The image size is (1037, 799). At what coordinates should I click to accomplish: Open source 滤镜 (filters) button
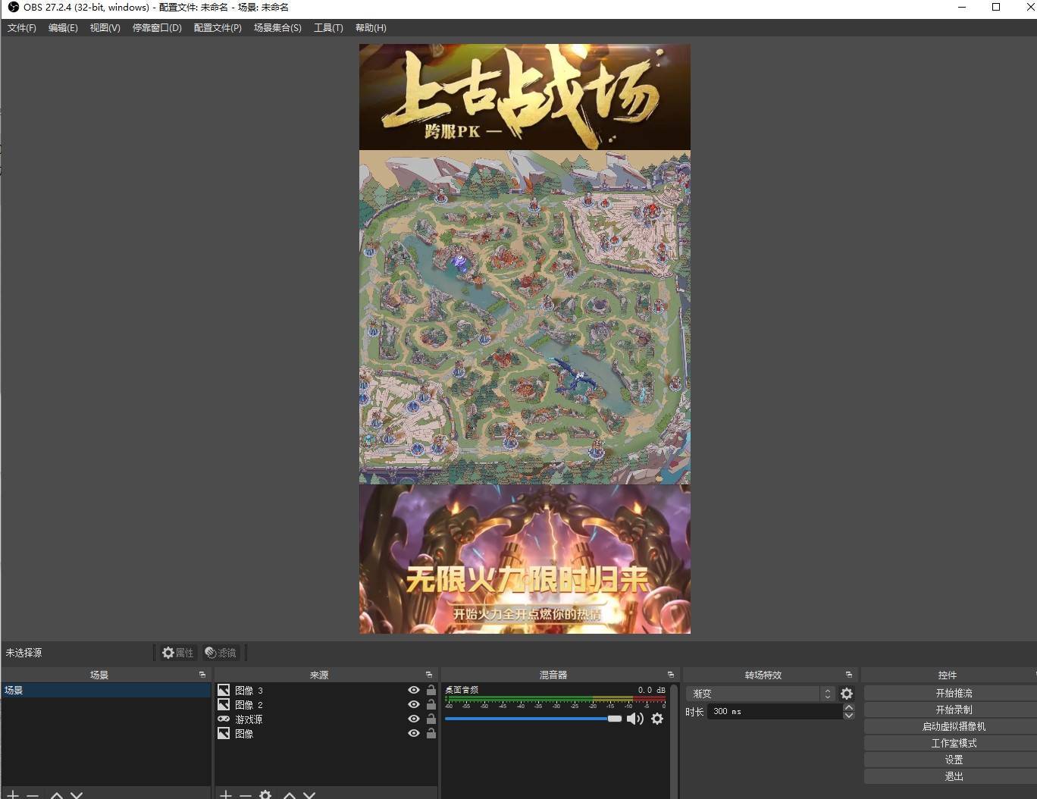221,653
